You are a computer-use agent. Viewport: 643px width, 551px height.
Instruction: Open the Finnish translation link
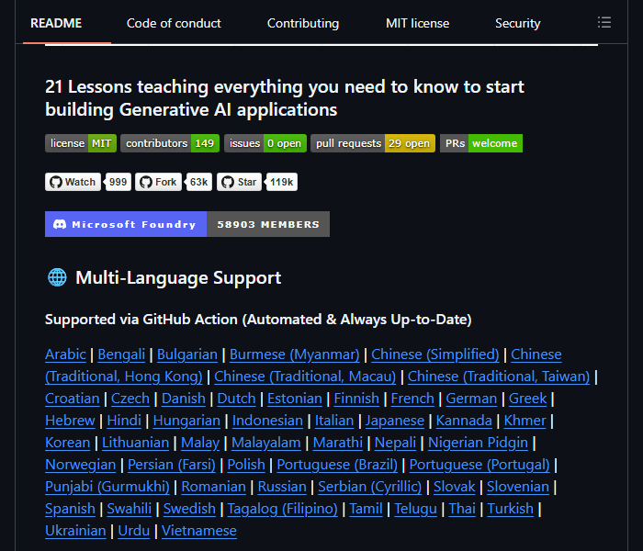tap(356, 399)
